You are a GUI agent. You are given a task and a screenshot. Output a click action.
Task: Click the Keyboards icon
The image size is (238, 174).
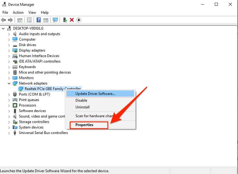pos(15,67)
